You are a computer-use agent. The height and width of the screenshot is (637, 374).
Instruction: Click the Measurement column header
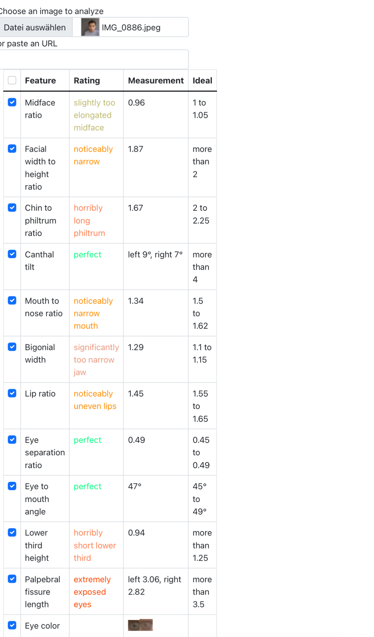[156, 80]
